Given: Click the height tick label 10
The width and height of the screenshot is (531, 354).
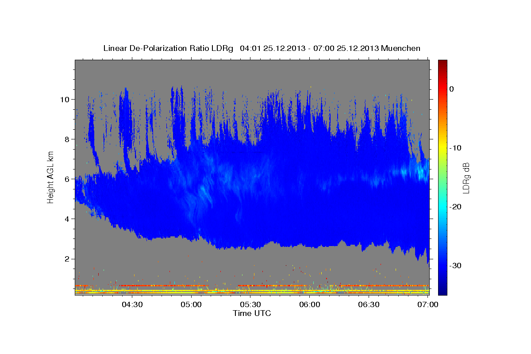Looking at the screenshot, I should click(x=65, y=99).
